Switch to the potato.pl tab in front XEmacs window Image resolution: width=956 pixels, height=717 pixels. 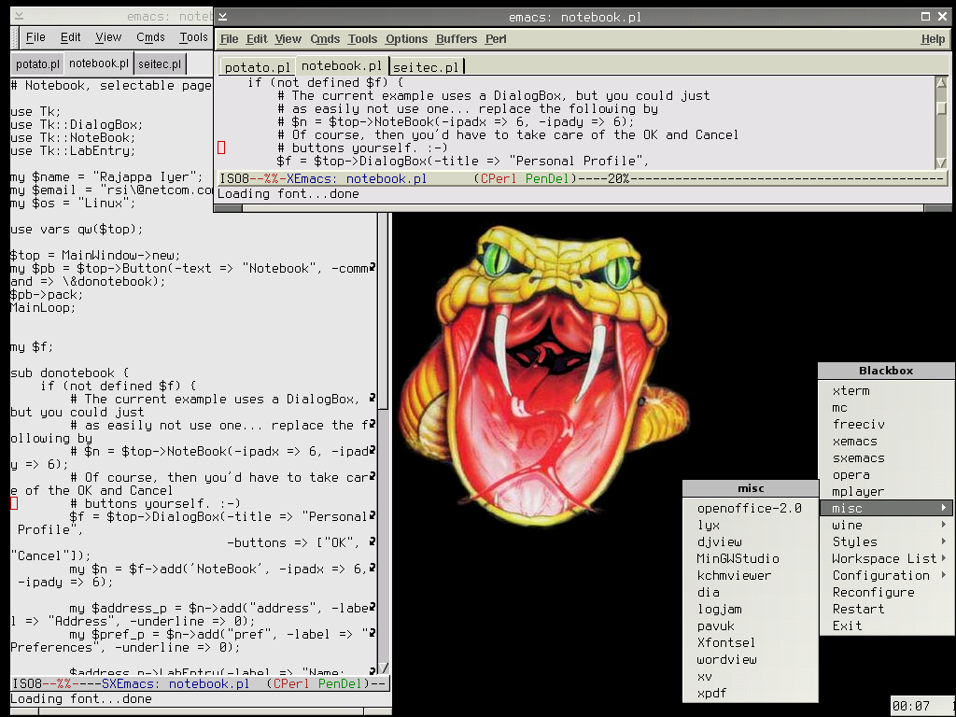258,66
